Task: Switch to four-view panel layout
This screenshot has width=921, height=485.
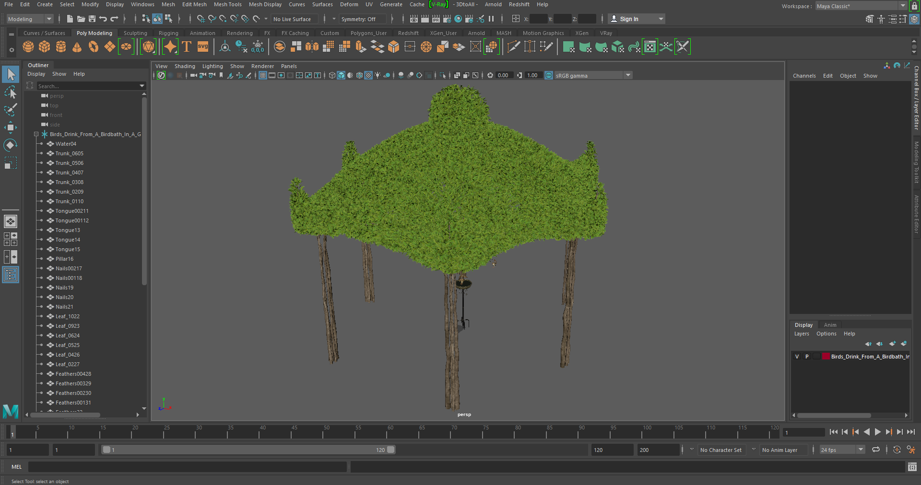Action: [11, 239]
